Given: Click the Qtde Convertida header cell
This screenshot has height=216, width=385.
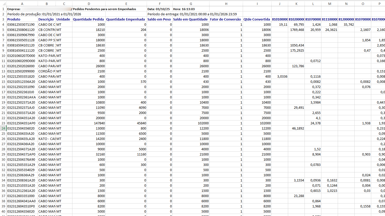Looking at the screenshot, I should point(257,19).
